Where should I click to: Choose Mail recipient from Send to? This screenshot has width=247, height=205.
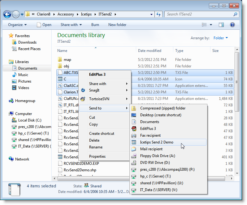(151, 149)
